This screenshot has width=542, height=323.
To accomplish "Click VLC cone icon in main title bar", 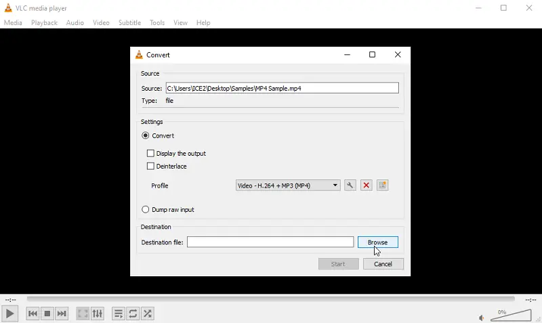I will tap(8, 8).
